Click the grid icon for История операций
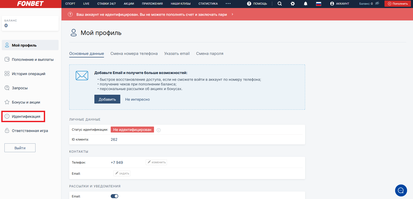 click(x=7, y=73)
